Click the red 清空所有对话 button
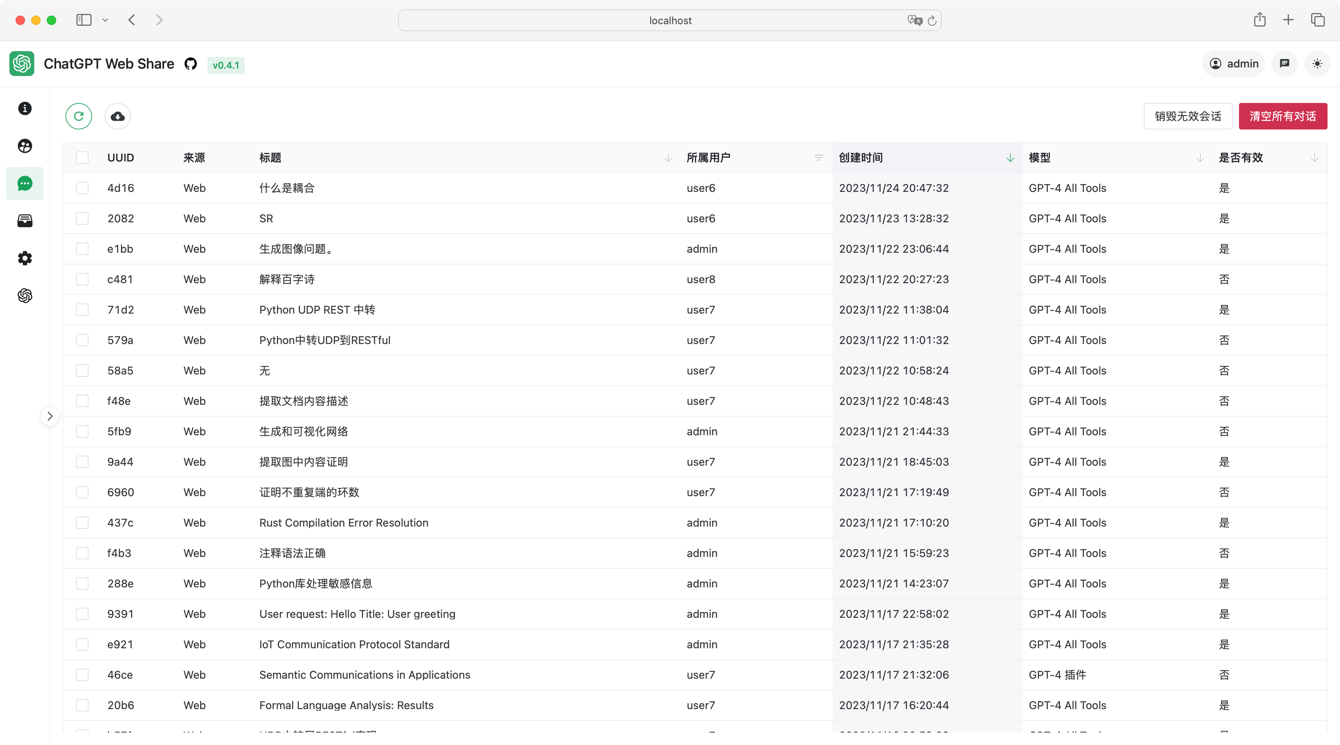 click(x=1283, y=116)
